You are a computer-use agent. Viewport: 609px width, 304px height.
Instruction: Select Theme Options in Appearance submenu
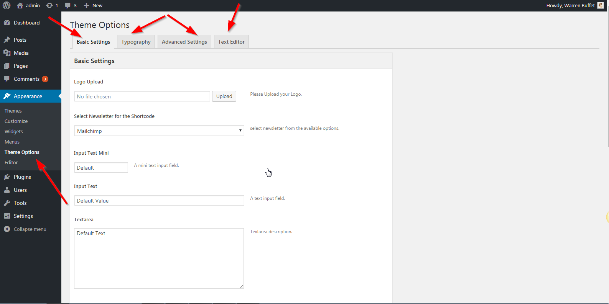(x=22, y=152)
